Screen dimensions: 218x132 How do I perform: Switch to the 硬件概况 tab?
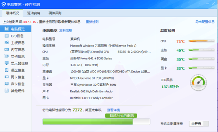point(13,13)
